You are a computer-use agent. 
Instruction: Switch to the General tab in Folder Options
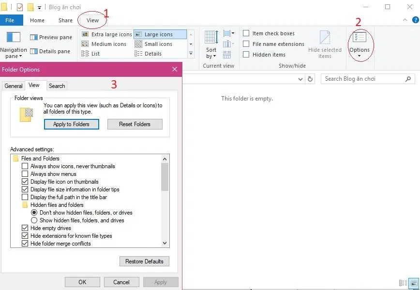[x=13, y=86]
